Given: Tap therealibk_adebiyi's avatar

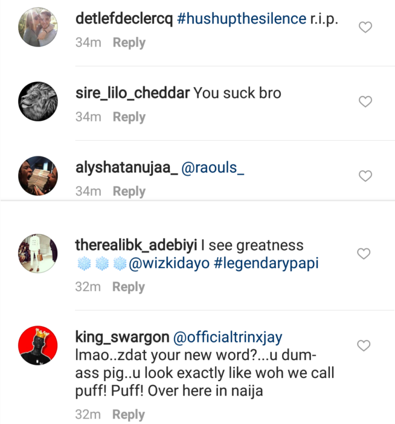Looking at the screenshot, I should coord(38,254).
